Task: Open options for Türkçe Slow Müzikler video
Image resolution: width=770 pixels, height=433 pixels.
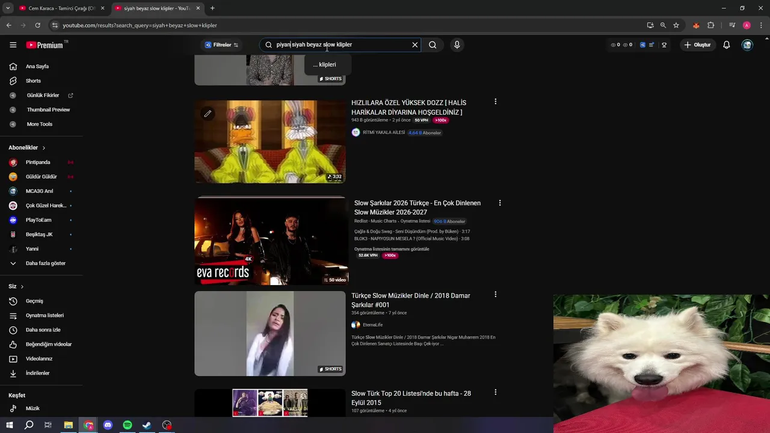Action: pos(496,295)
